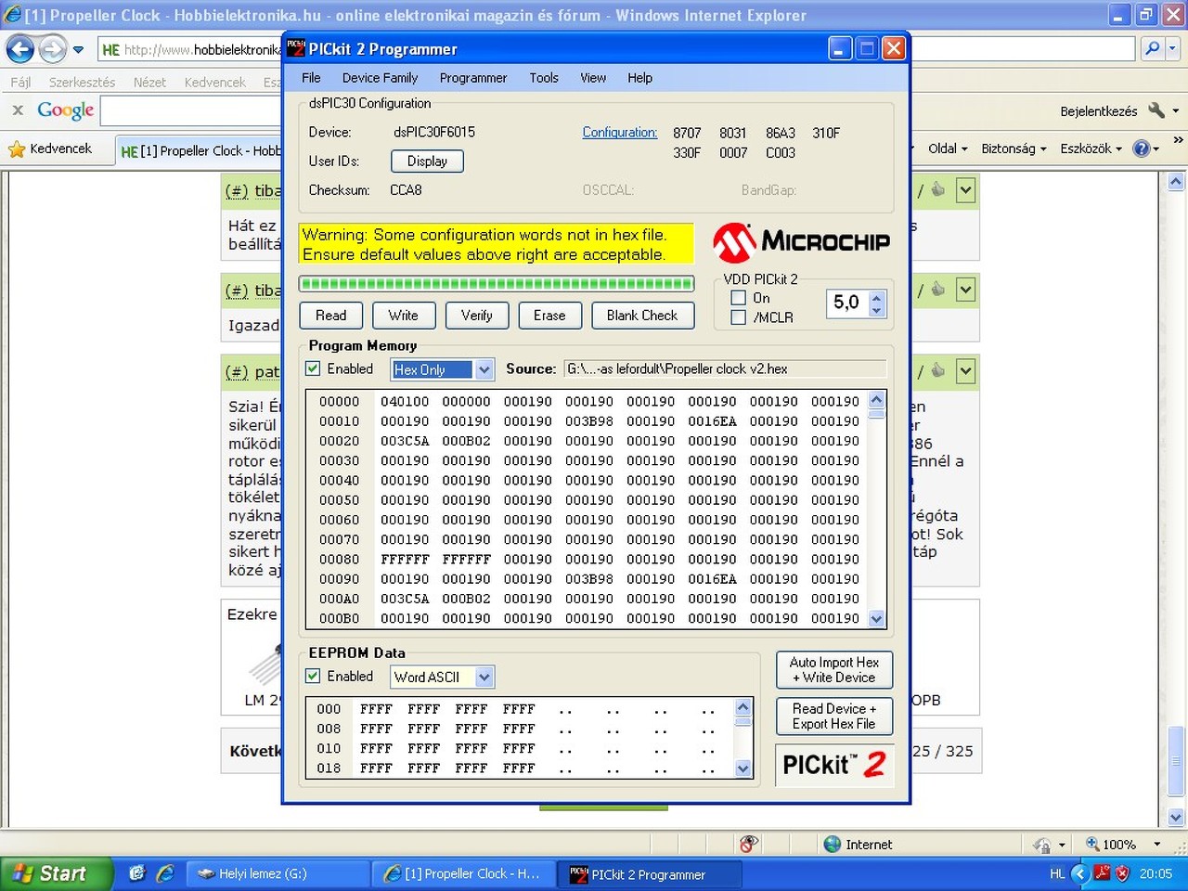Click the Program Memory scrollbar down arrow
Image resolution: width=1188 pixels, height=891 pixels.
(x=876, y=618)
